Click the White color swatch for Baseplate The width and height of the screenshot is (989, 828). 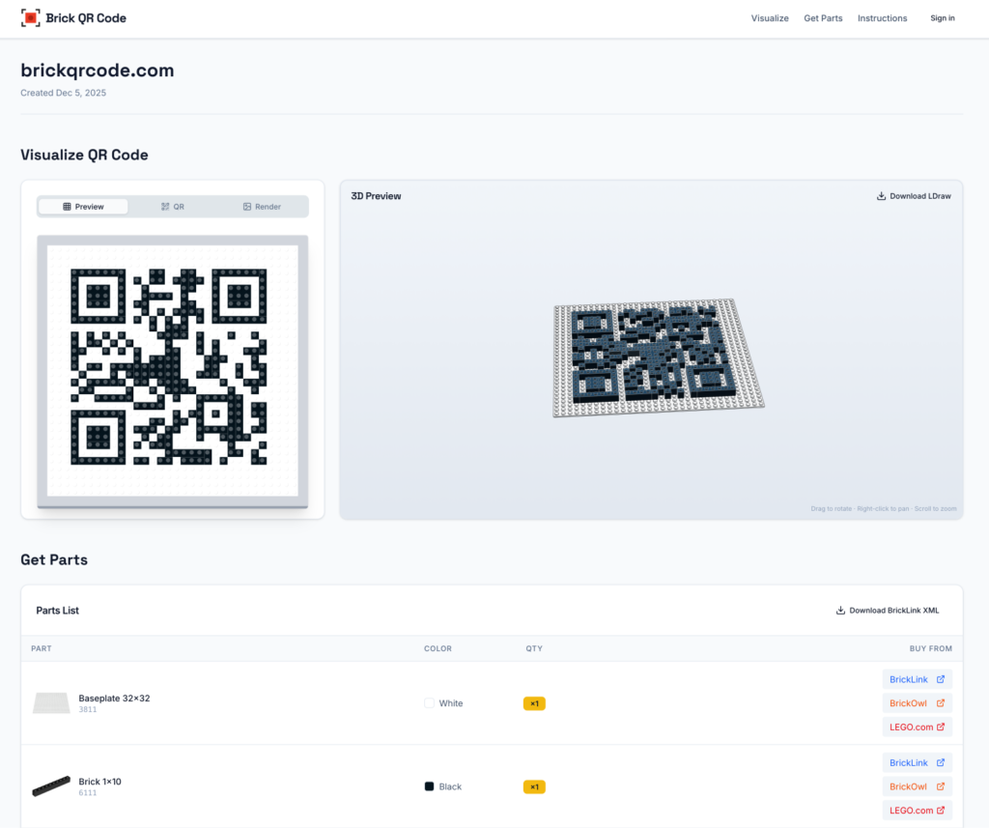tap(429, 703)
